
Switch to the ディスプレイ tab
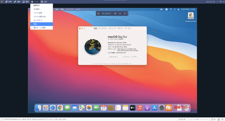pos(103,28)
